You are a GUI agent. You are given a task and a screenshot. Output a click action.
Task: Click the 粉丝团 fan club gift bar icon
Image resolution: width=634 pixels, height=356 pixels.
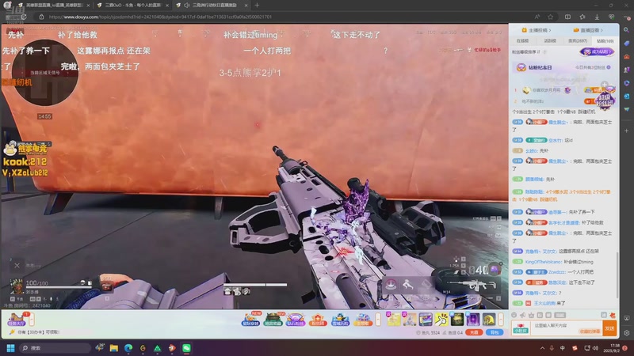pos(318,320)
